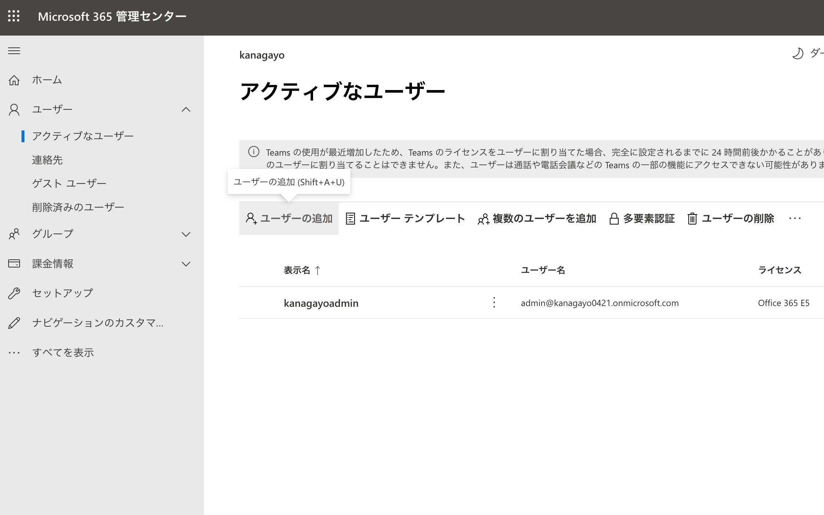The image size is (824, 515).
Task: Click すべてを表示 in navigation
Action: tap(63, 352)
